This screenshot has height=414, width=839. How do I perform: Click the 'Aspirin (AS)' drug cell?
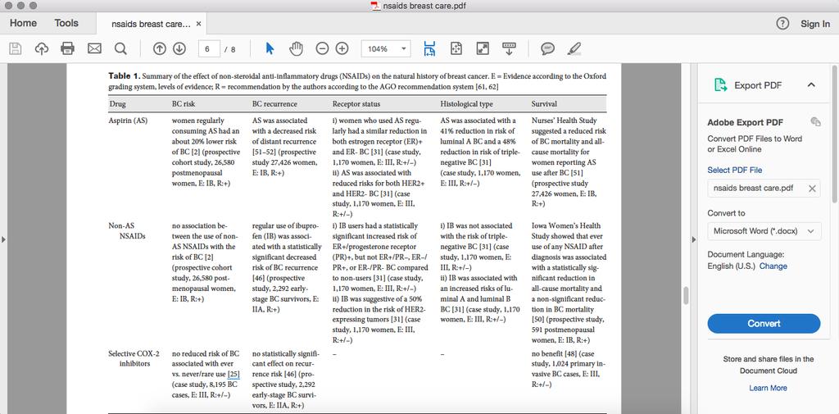(x=128, y=121)
